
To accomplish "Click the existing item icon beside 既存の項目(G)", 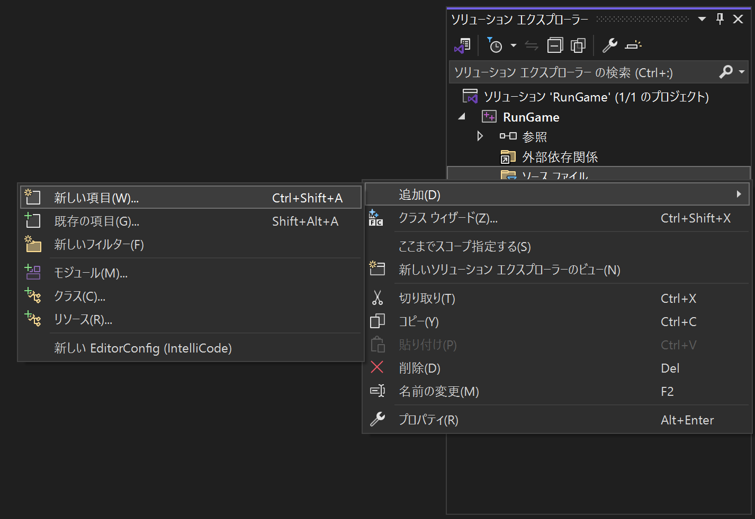I will pyautogui.click(x=32, y=220).
